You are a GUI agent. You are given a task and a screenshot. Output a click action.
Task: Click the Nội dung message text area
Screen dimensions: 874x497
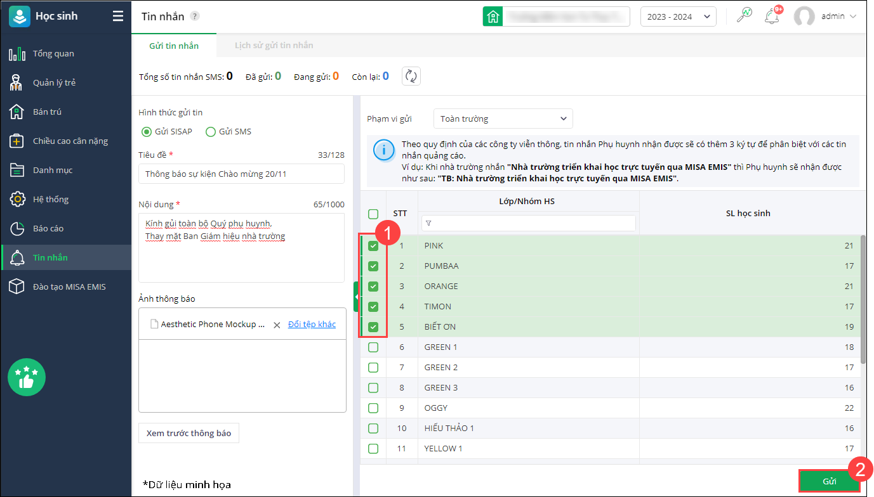[x=241, y=248]
